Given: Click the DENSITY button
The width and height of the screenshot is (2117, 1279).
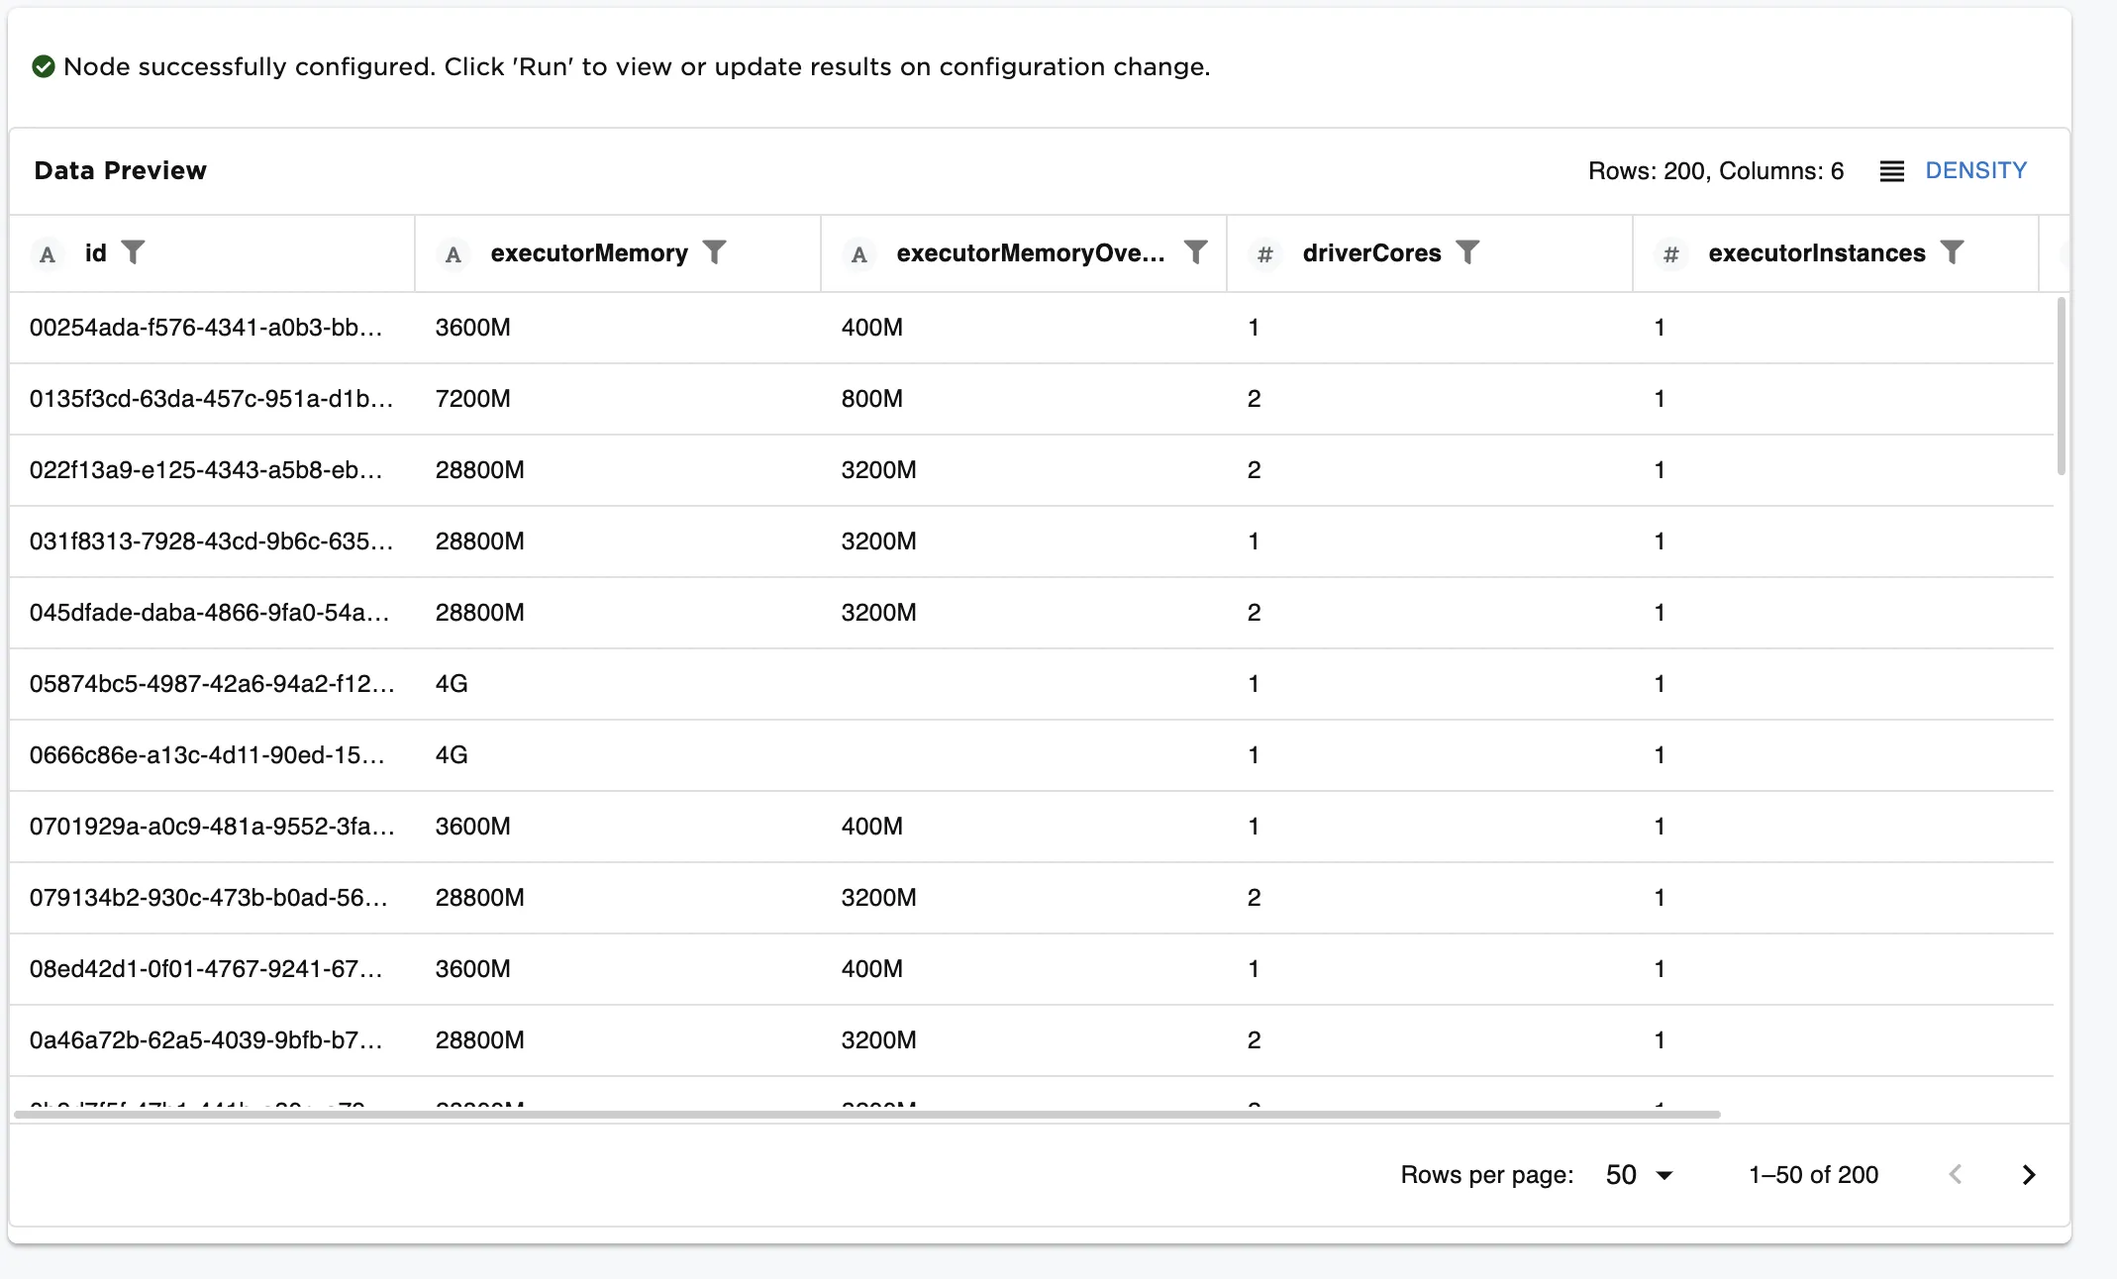Looking at the screenshot, I should 1975,170.
